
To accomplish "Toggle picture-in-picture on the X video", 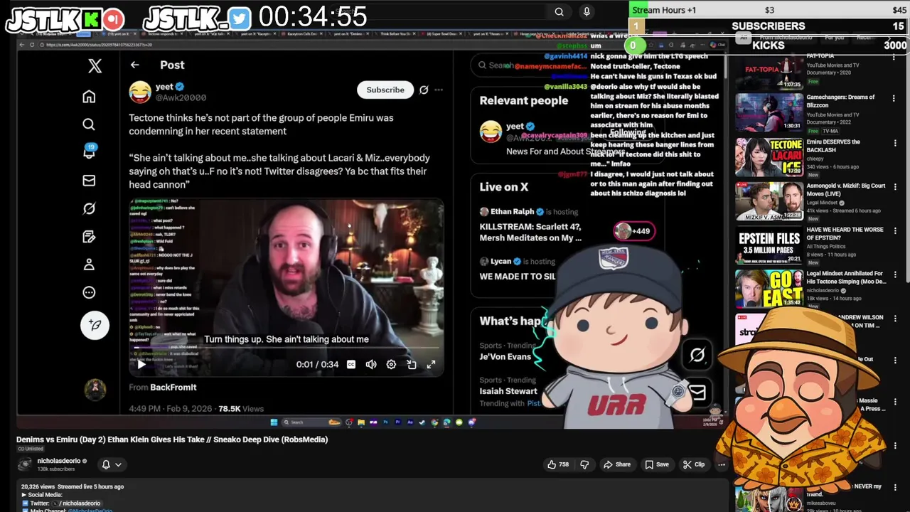I will (411, 364).
